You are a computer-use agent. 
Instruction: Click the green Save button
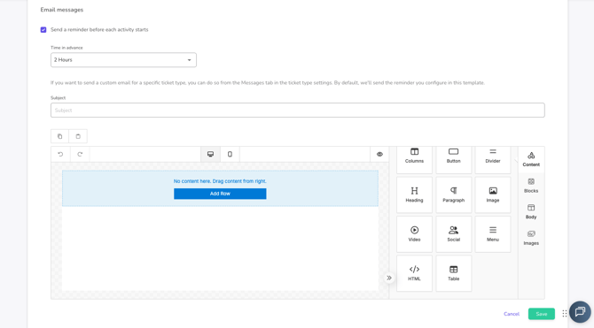click(542, 314)
